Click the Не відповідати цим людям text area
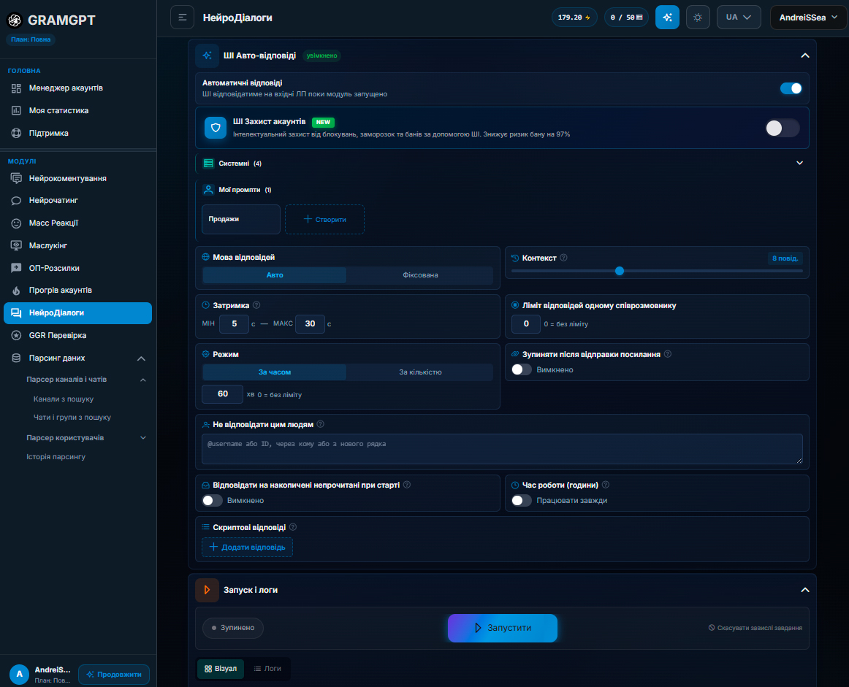 point(502,448)
